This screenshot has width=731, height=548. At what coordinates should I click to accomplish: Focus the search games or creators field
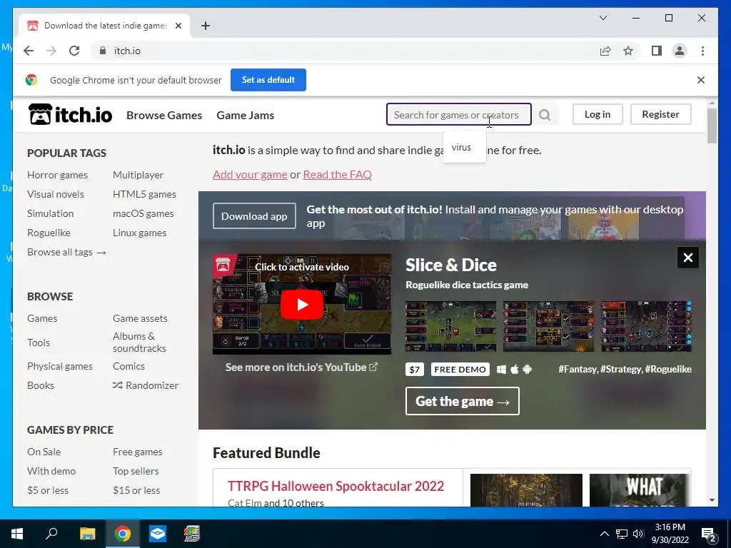[459, 115]
